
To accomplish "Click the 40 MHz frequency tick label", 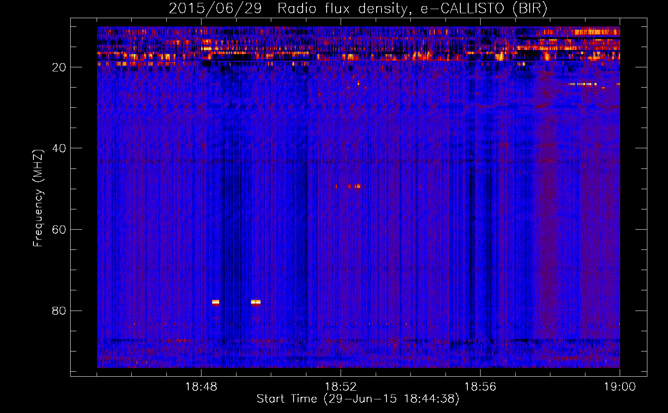I will coord(59,148).
